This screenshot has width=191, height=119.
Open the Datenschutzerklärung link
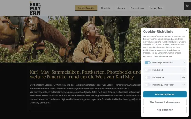tap(163, 56)
